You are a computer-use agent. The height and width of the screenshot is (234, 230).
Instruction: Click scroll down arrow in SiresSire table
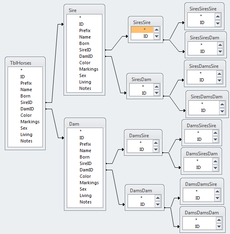(156, 36)
